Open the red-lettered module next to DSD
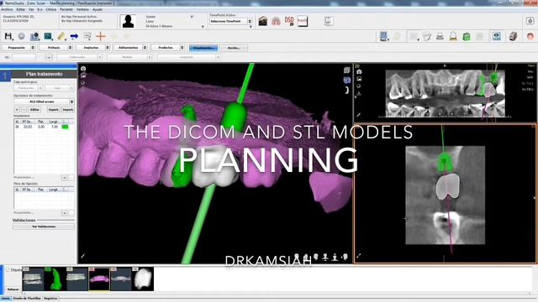Viewport: 538px width, 302px height. pos(303,21)
